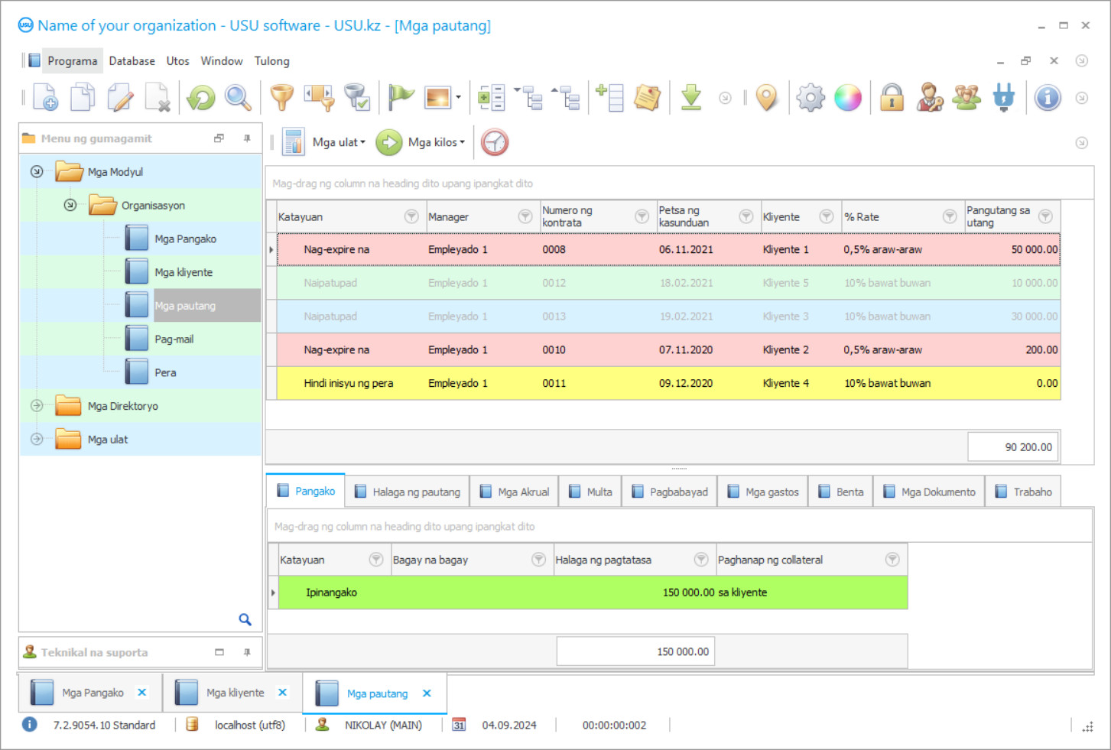This screenshot has width=1111, height=750.
Task: Open filter dropdown of Manager column
Action: [525, 216]
